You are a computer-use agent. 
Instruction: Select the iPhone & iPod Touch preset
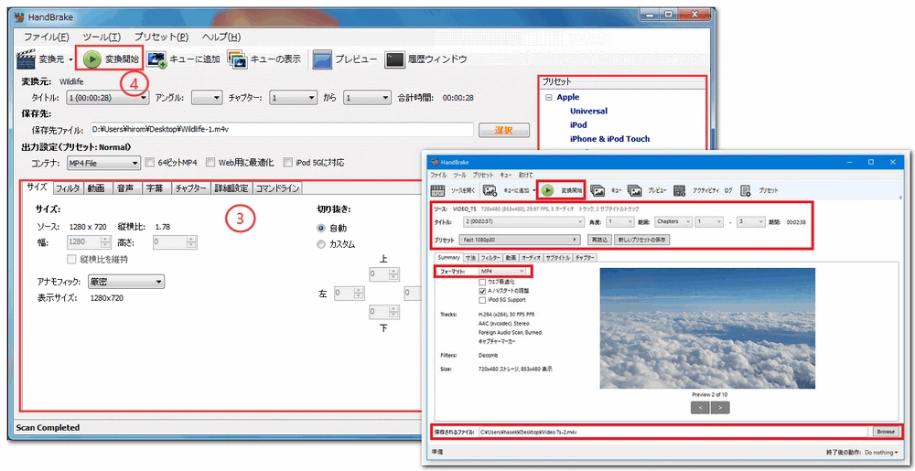click(609, 139)
